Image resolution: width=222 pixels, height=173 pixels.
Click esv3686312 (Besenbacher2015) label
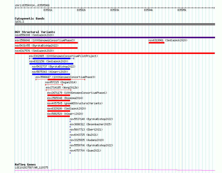[x=91, y=124]
